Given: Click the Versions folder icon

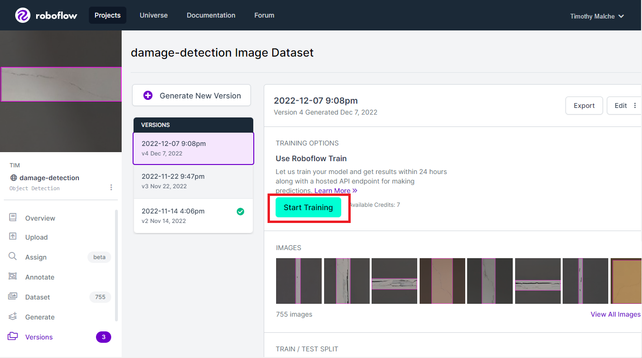Looking at the screenshot, I should [13, 336].
